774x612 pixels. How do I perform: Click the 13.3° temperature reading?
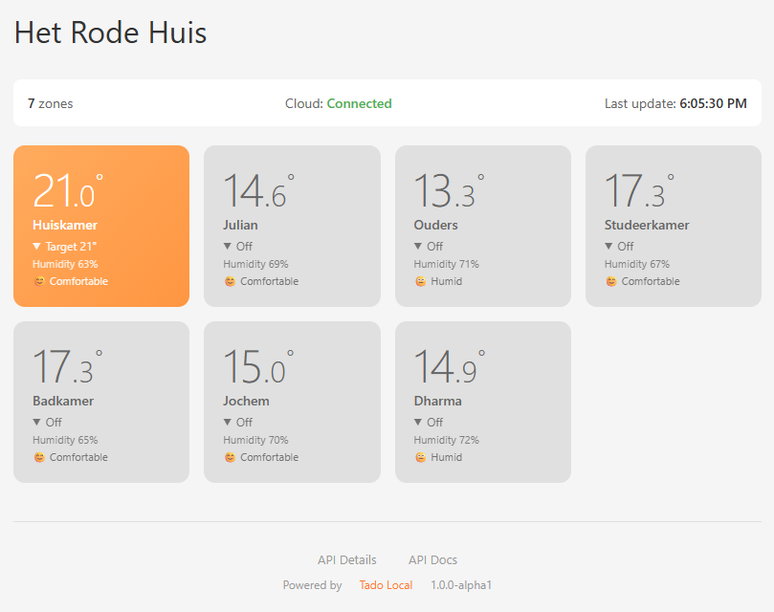(x=450, y=190)
